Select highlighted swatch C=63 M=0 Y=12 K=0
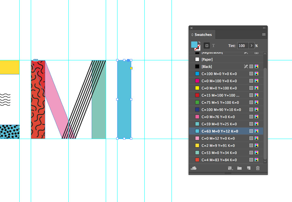Viewport: 292px width, 202px height. [226, 131]
